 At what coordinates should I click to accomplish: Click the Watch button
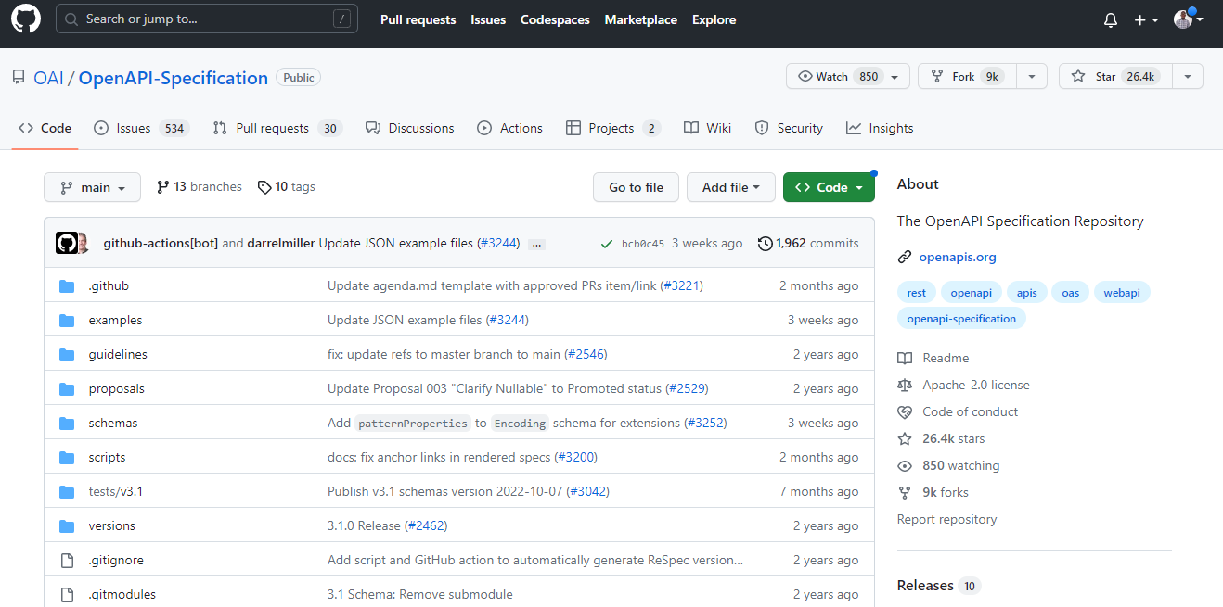838,76
